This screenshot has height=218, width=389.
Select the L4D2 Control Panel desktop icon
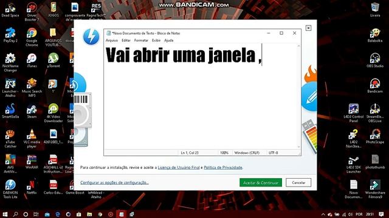[354, 113]
